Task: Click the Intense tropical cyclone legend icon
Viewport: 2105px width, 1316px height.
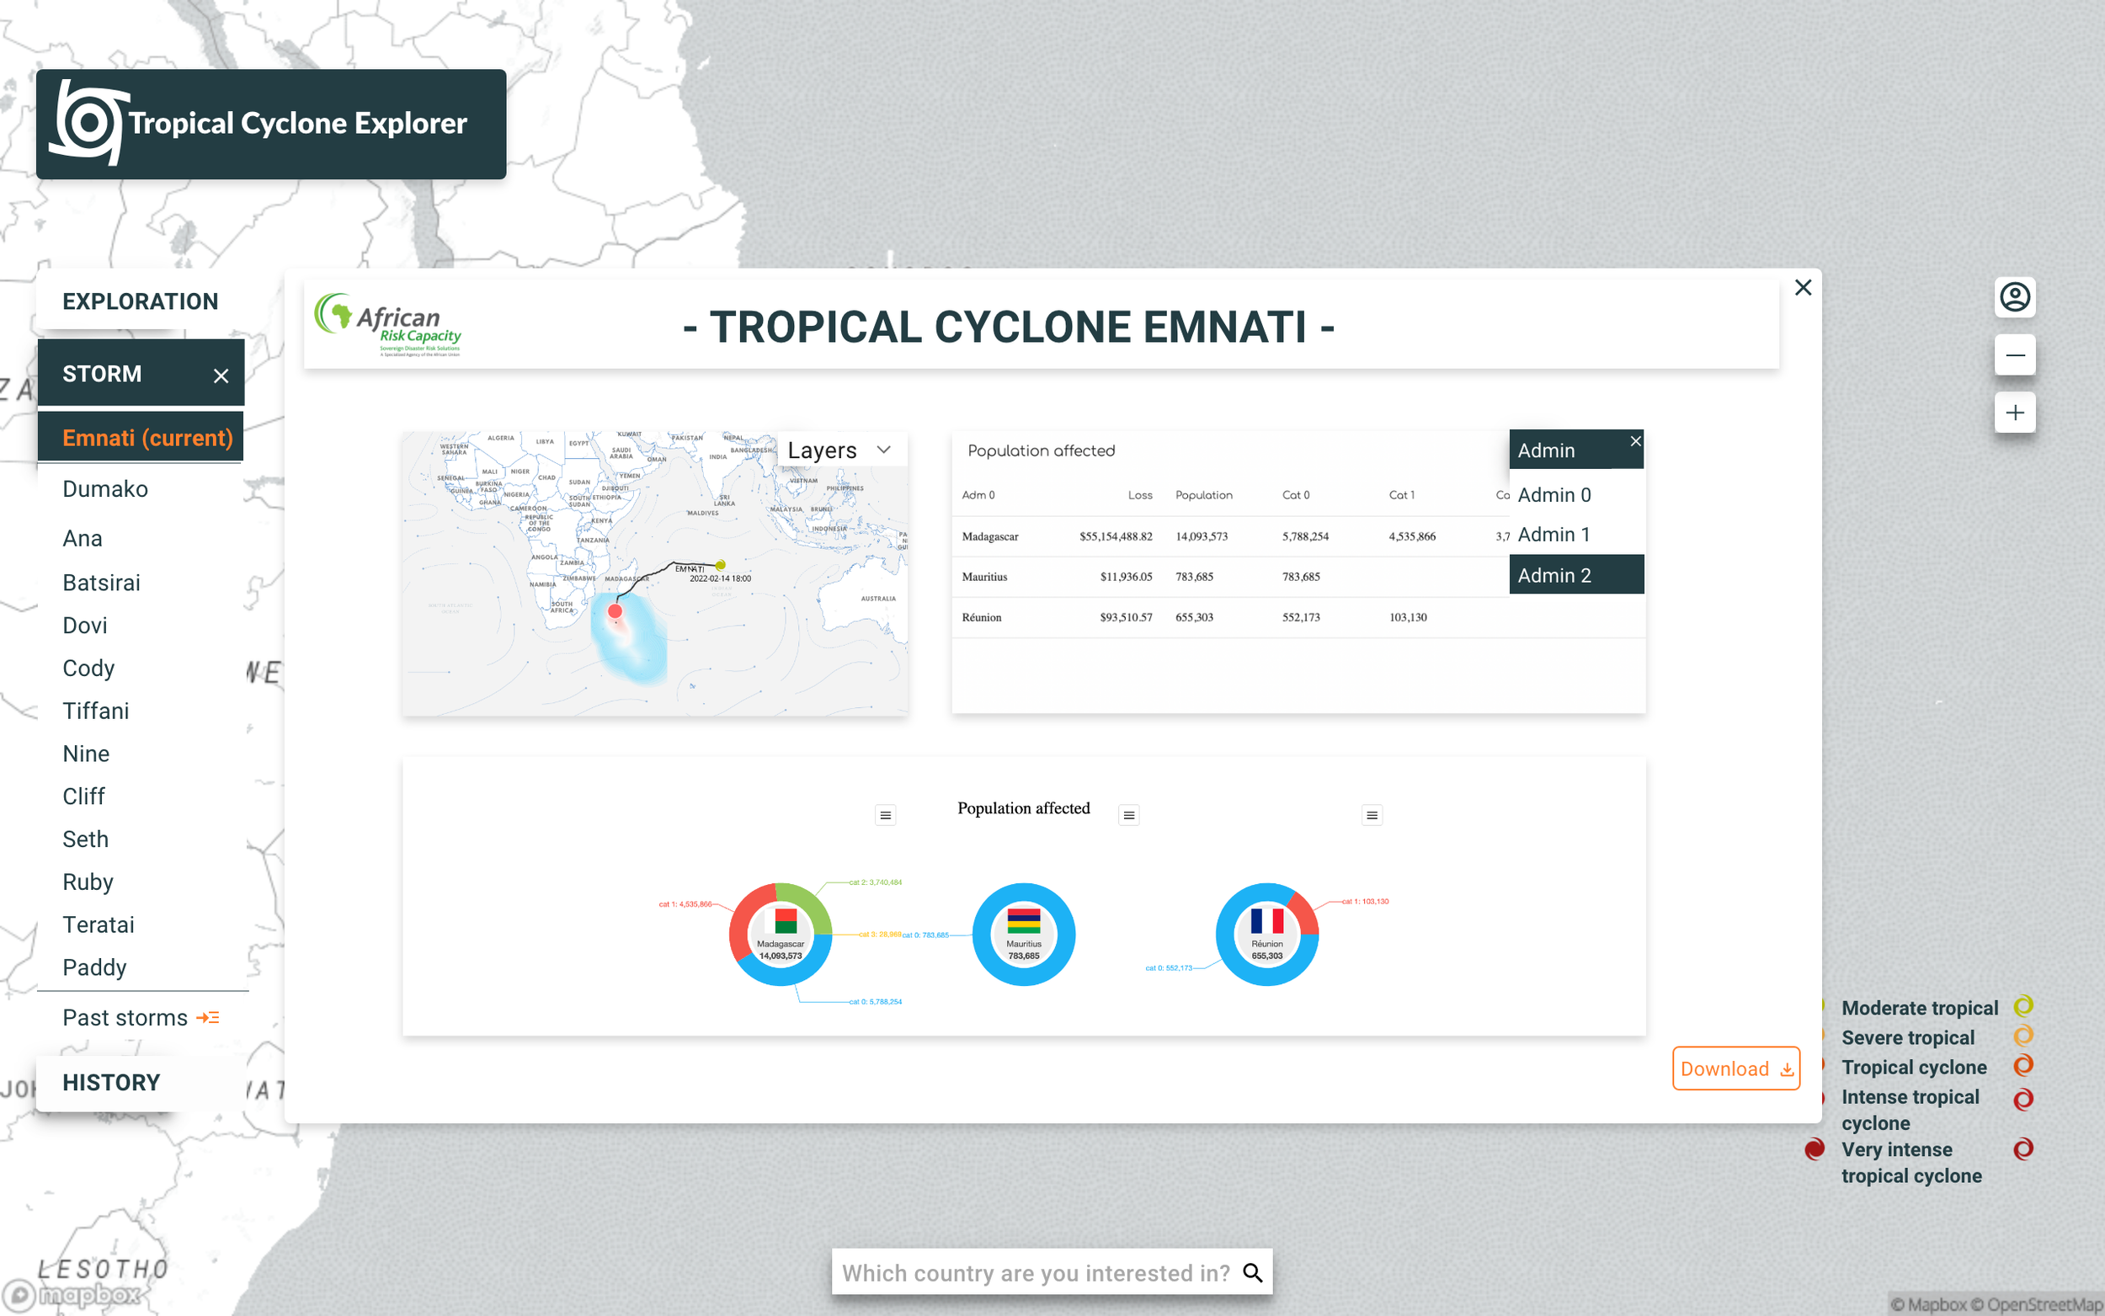Action: coord(2023,1100)
